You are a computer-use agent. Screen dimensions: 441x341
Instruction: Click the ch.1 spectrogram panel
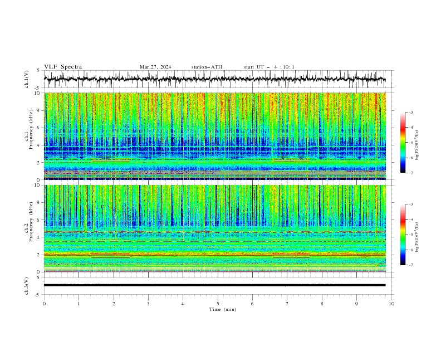coord(214,136)
